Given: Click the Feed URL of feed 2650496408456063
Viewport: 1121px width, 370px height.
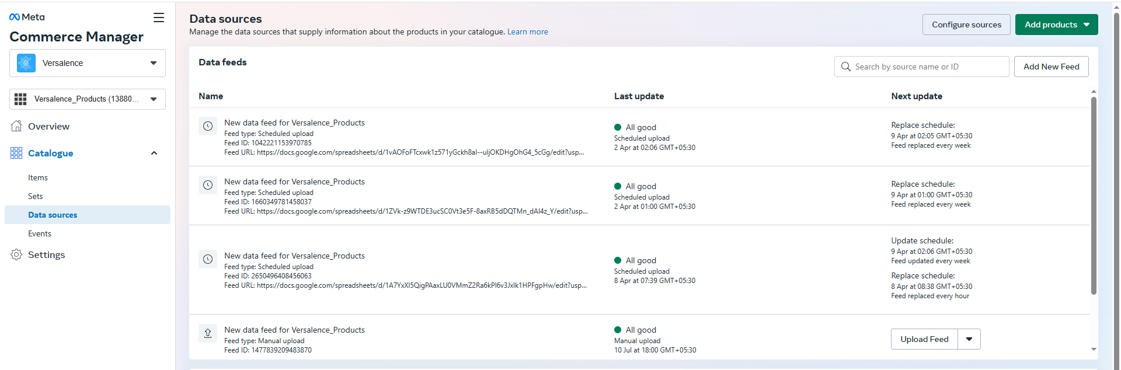Looking at the screenshot, I should 405,285.
